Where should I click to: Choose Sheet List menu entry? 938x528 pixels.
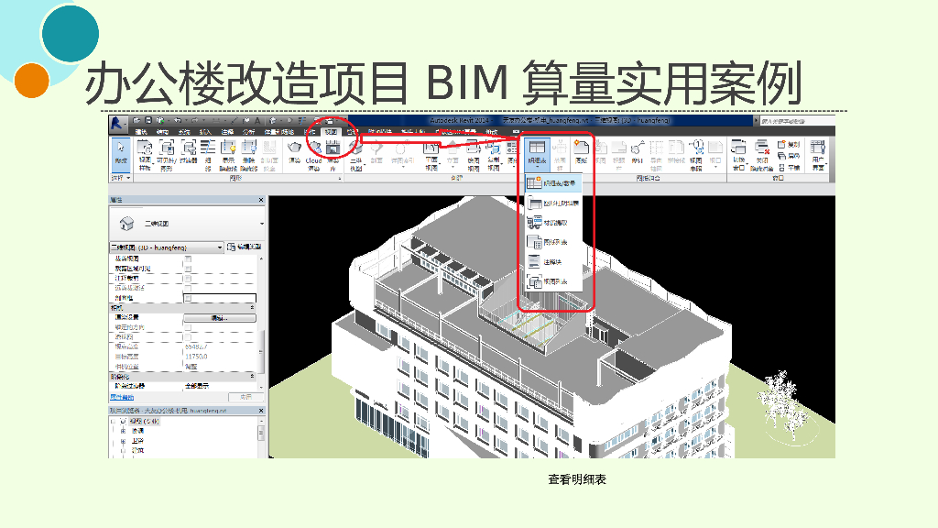coord(552,242)
